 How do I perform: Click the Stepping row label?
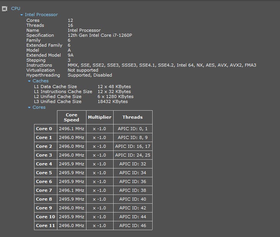click(x=36, y=60)
